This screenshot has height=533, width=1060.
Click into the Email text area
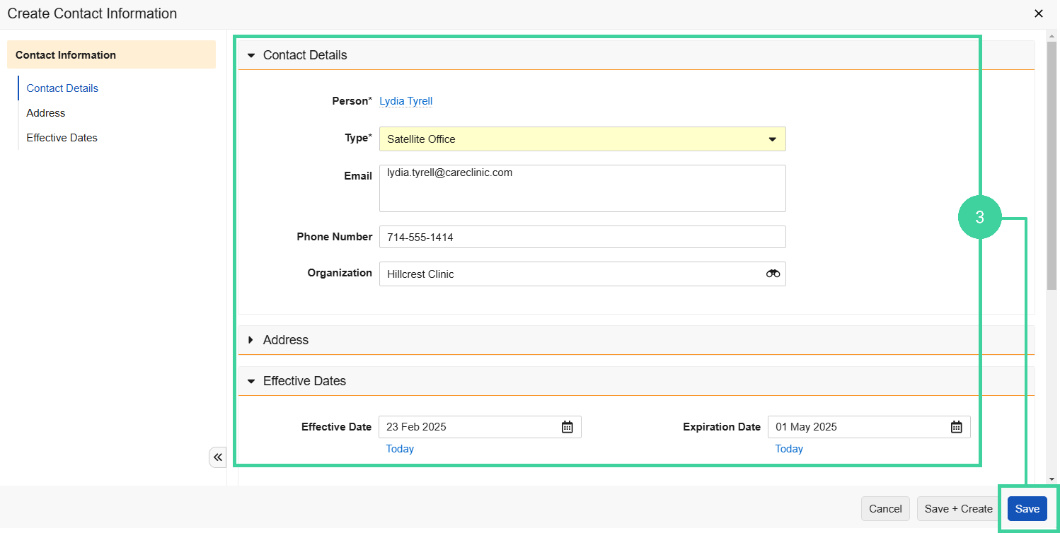tap(582, 189)
